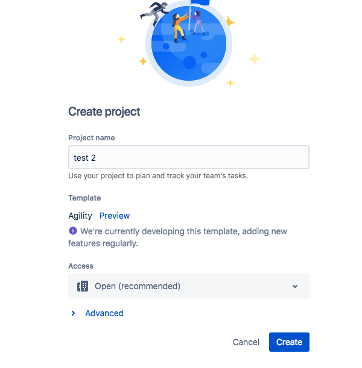
Task: Click the "Access" section label
Action: 81,266
